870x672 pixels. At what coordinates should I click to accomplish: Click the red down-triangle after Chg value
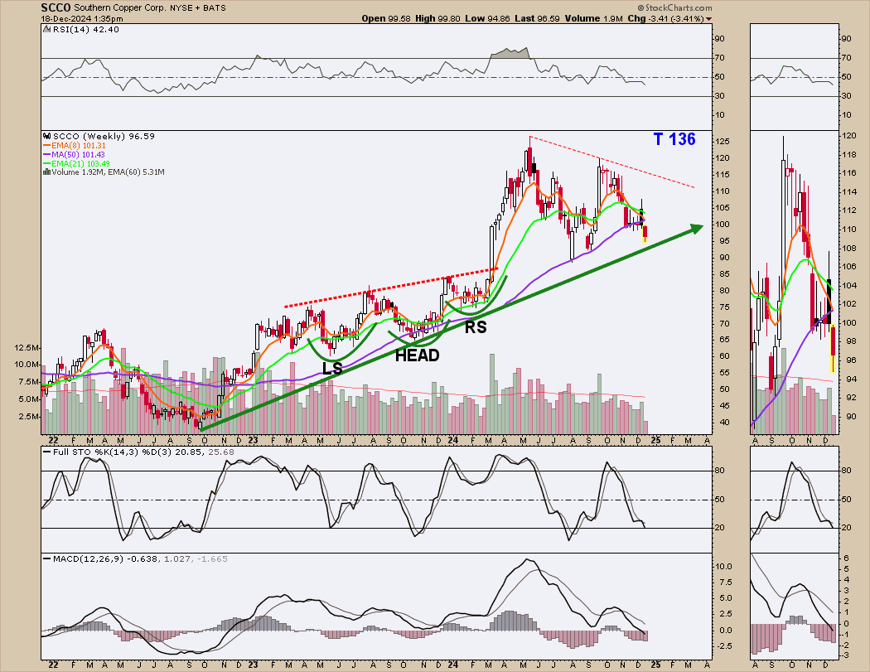pos(708,19)
